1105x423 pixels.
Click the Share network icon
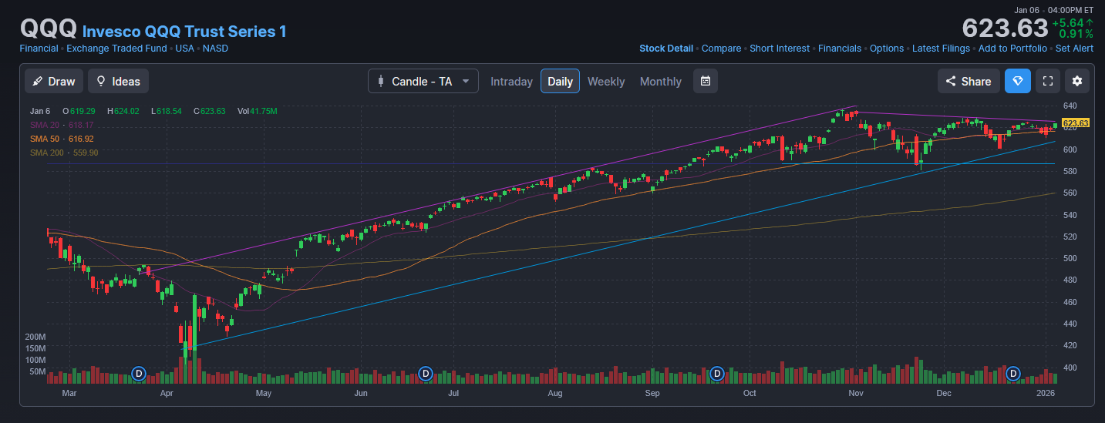coord(951,81)
